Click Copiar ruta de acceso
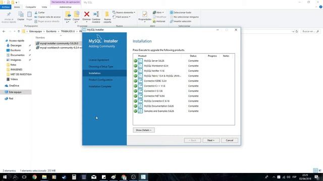 [x=47, y=17]
